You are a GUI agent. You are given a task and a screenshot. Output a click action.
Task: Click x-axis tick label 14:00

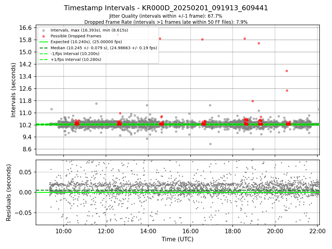click(x=148, y=232)
